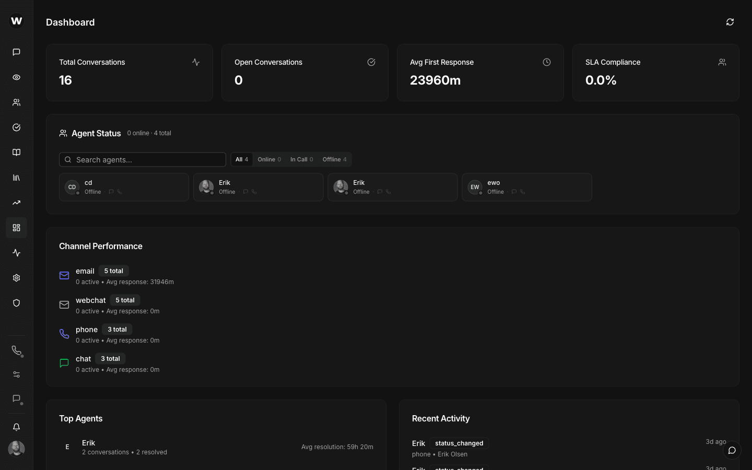Image resolution: width=752 pixels, height=470 pixels.
Task: Refresh the dashboard with top-right icon
Action: pyautogui.click(x=730, y=22)
